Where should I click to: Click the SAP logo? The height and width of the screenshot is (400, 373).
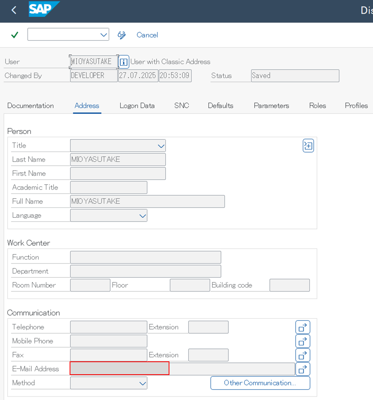(x=44, y=9)
